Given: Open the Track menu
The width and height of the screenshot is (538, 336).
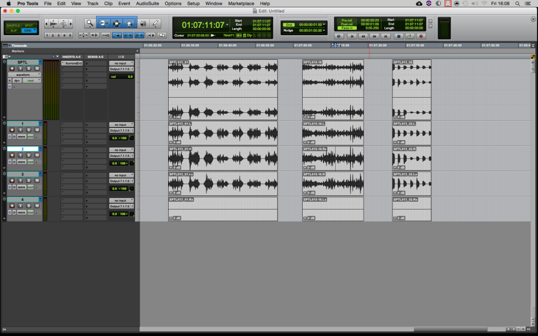Looking at the screenshot, I should [x=92, y=4].
